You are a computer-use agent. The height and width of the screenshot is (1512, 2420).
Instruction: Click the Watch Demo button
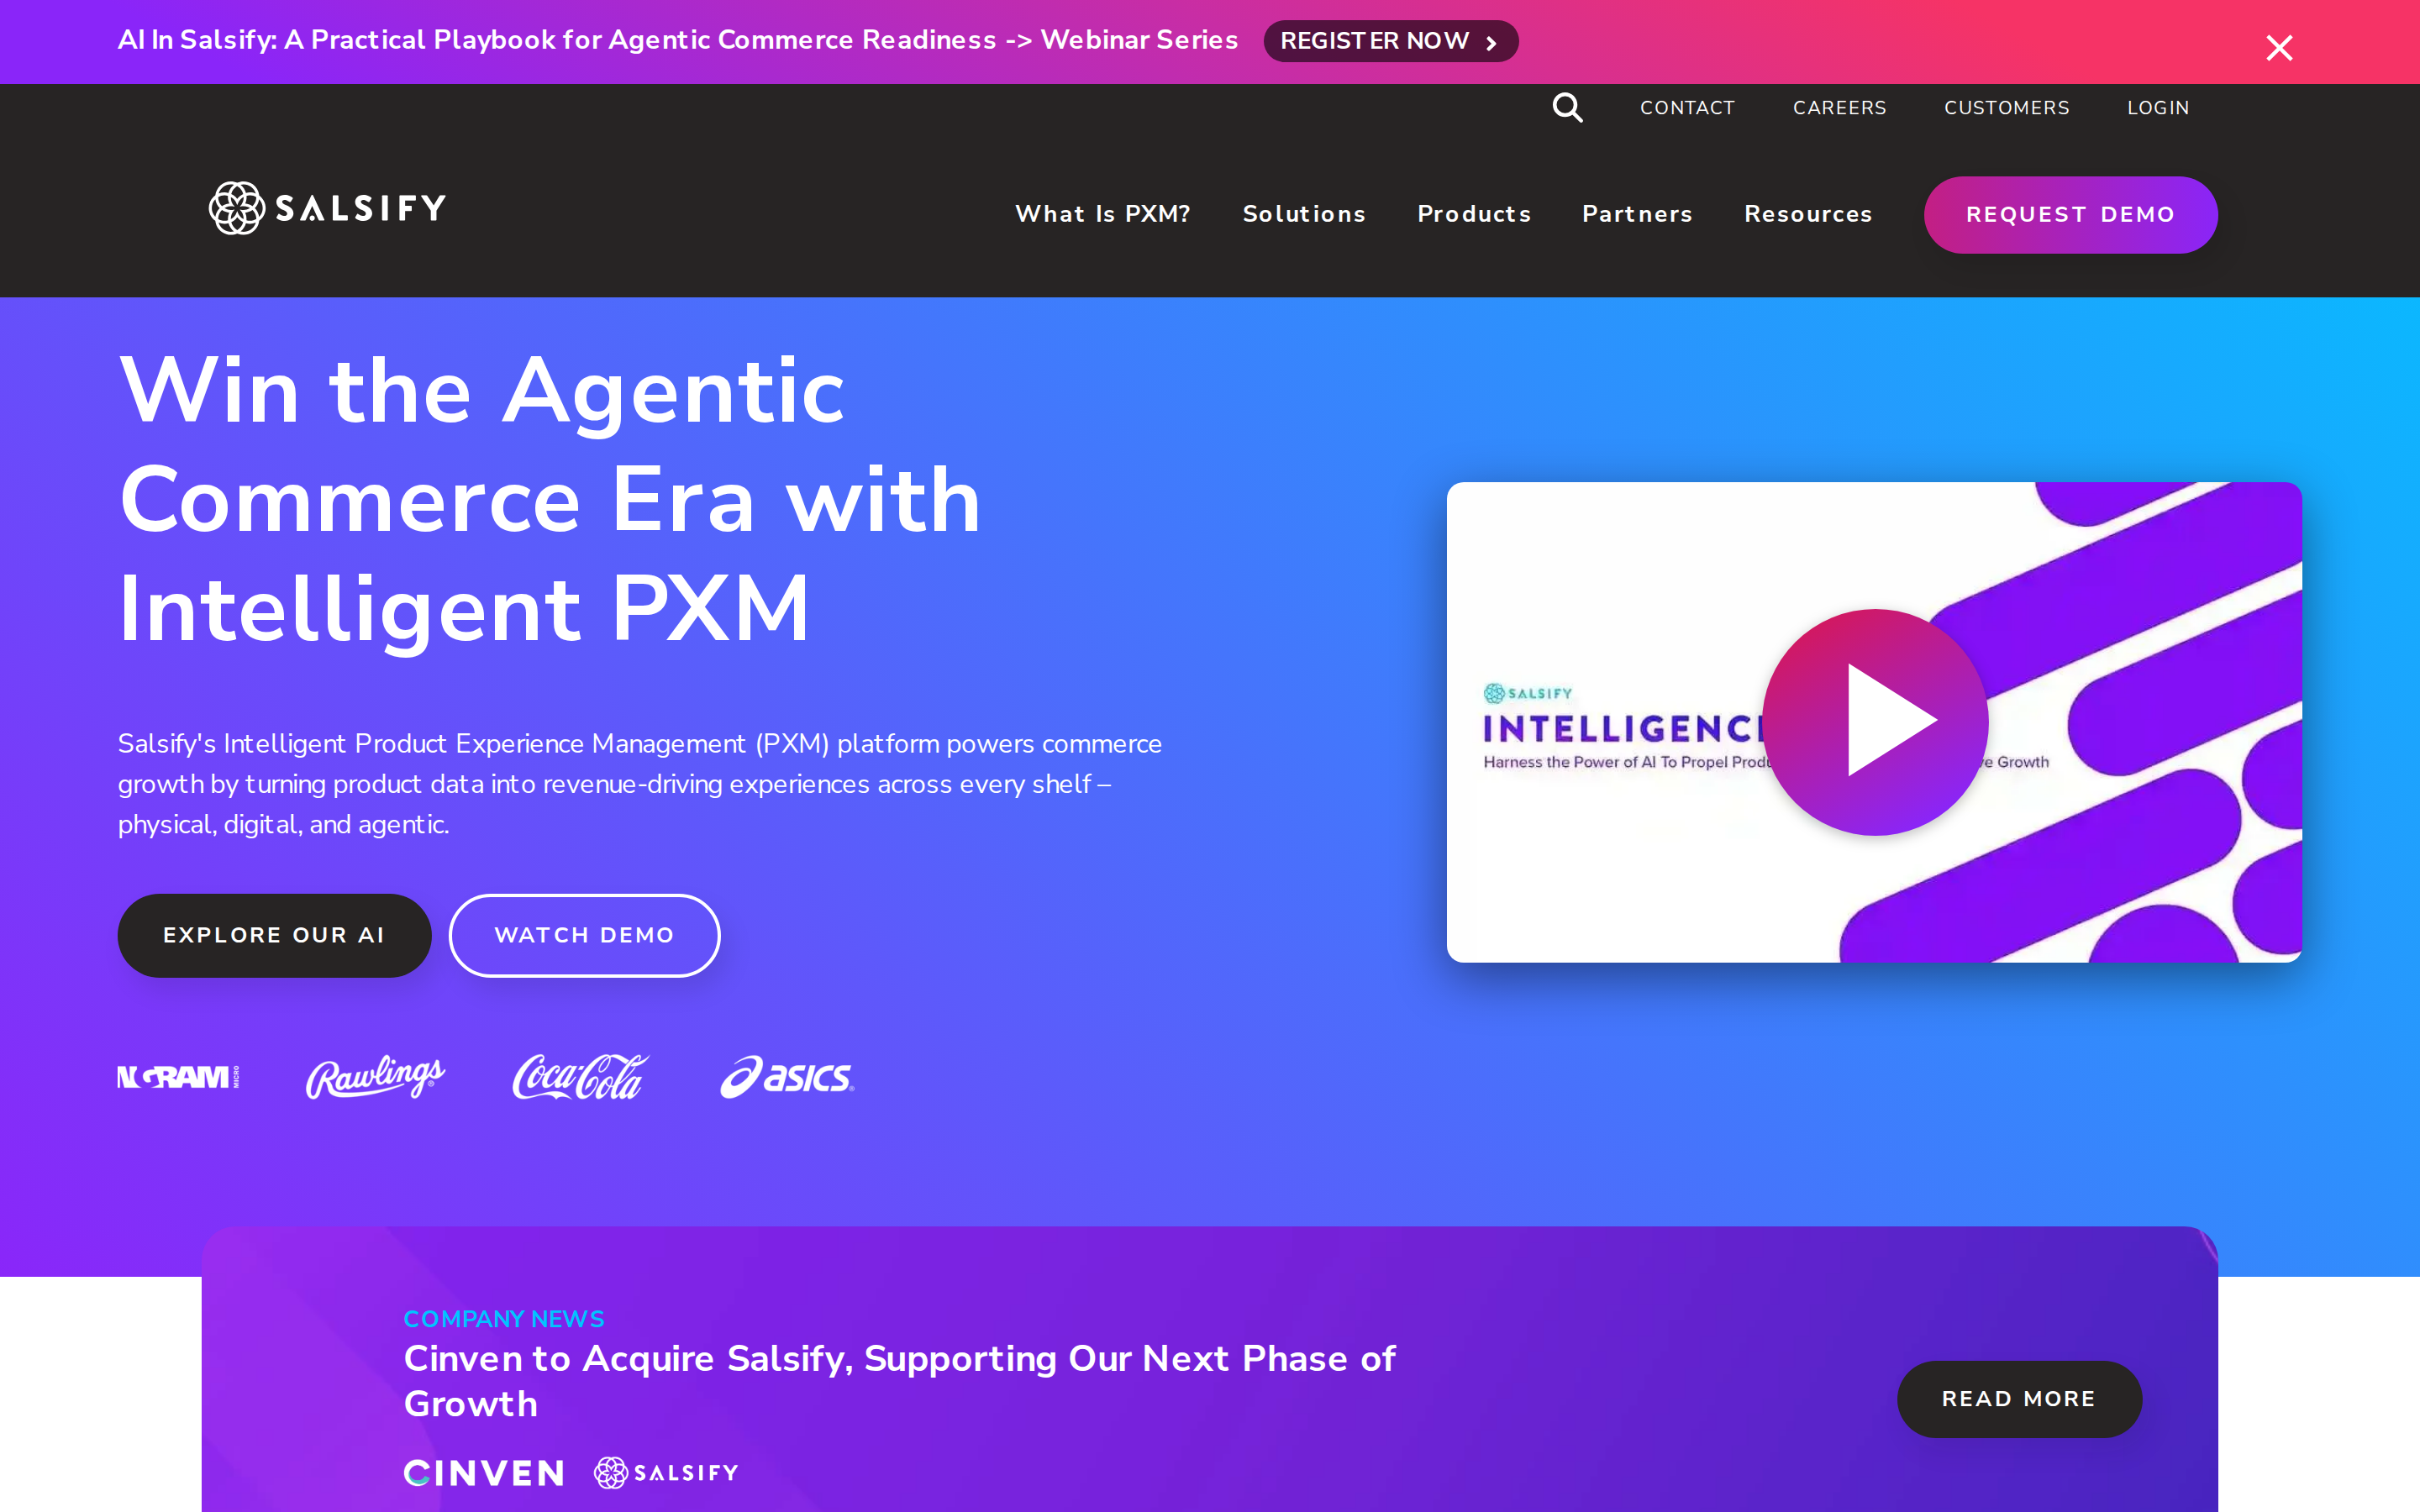(584, 935)
